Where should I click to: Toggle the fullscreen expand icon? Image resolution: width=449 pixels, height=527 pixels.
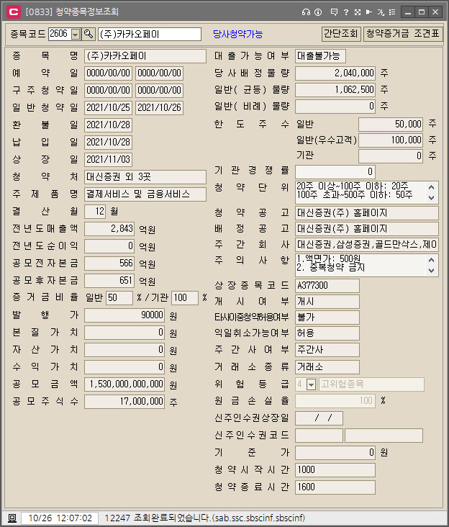(x=358, y=12)
